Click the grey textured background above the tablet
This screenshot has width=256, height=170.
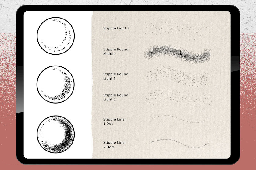pos(128,2)
